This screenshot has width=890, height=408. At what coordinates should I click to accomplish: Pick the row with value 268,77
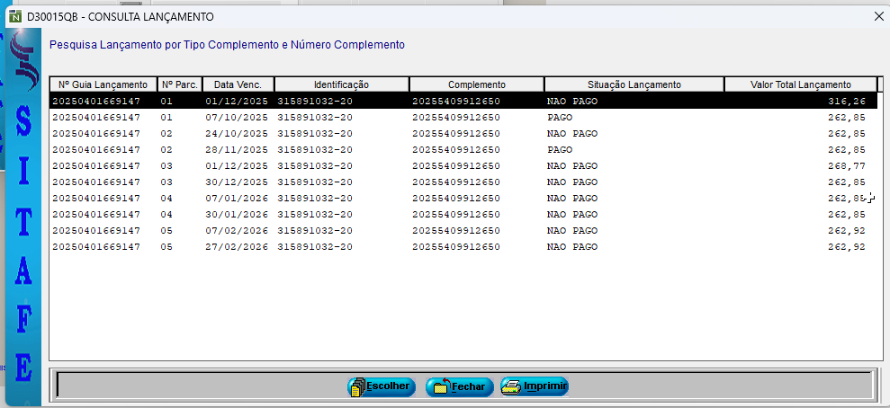pyautogui.click(x=450, y=166)
